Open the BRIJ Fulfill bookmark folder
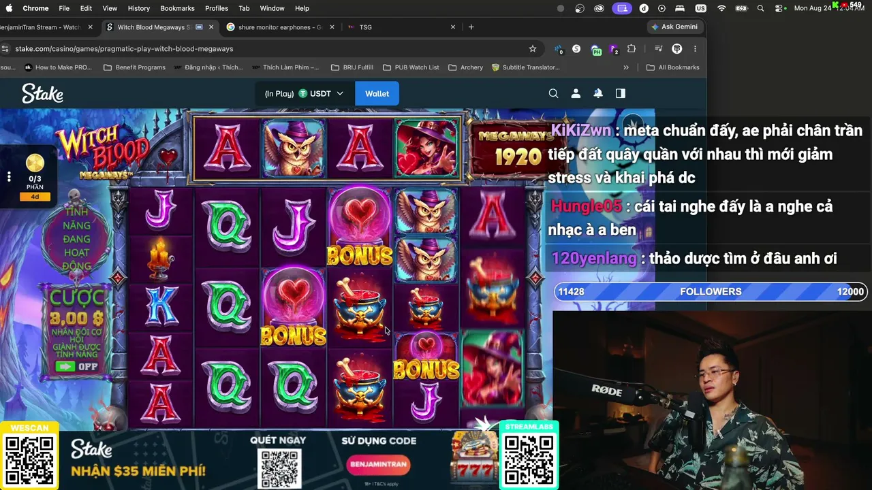872x490 pixels. tap(352, 67)
